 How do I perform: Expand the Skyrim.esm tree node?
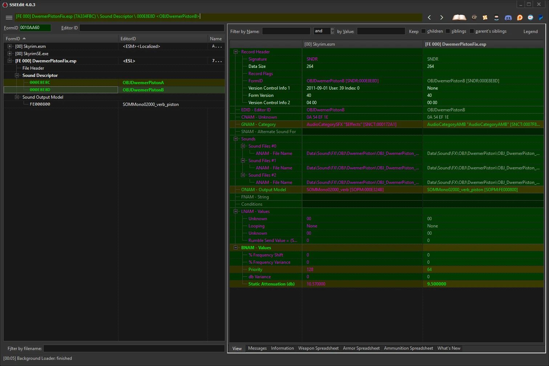pos(9,46)
